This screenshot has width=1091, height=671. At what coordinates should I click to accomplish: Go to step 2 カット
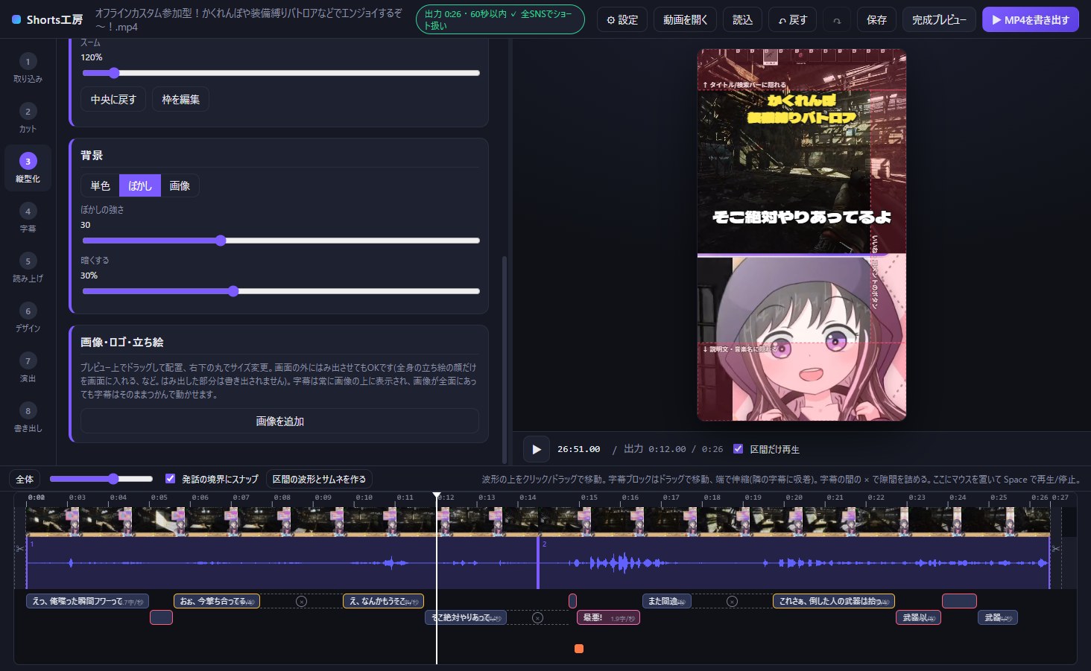pos(28,118)
